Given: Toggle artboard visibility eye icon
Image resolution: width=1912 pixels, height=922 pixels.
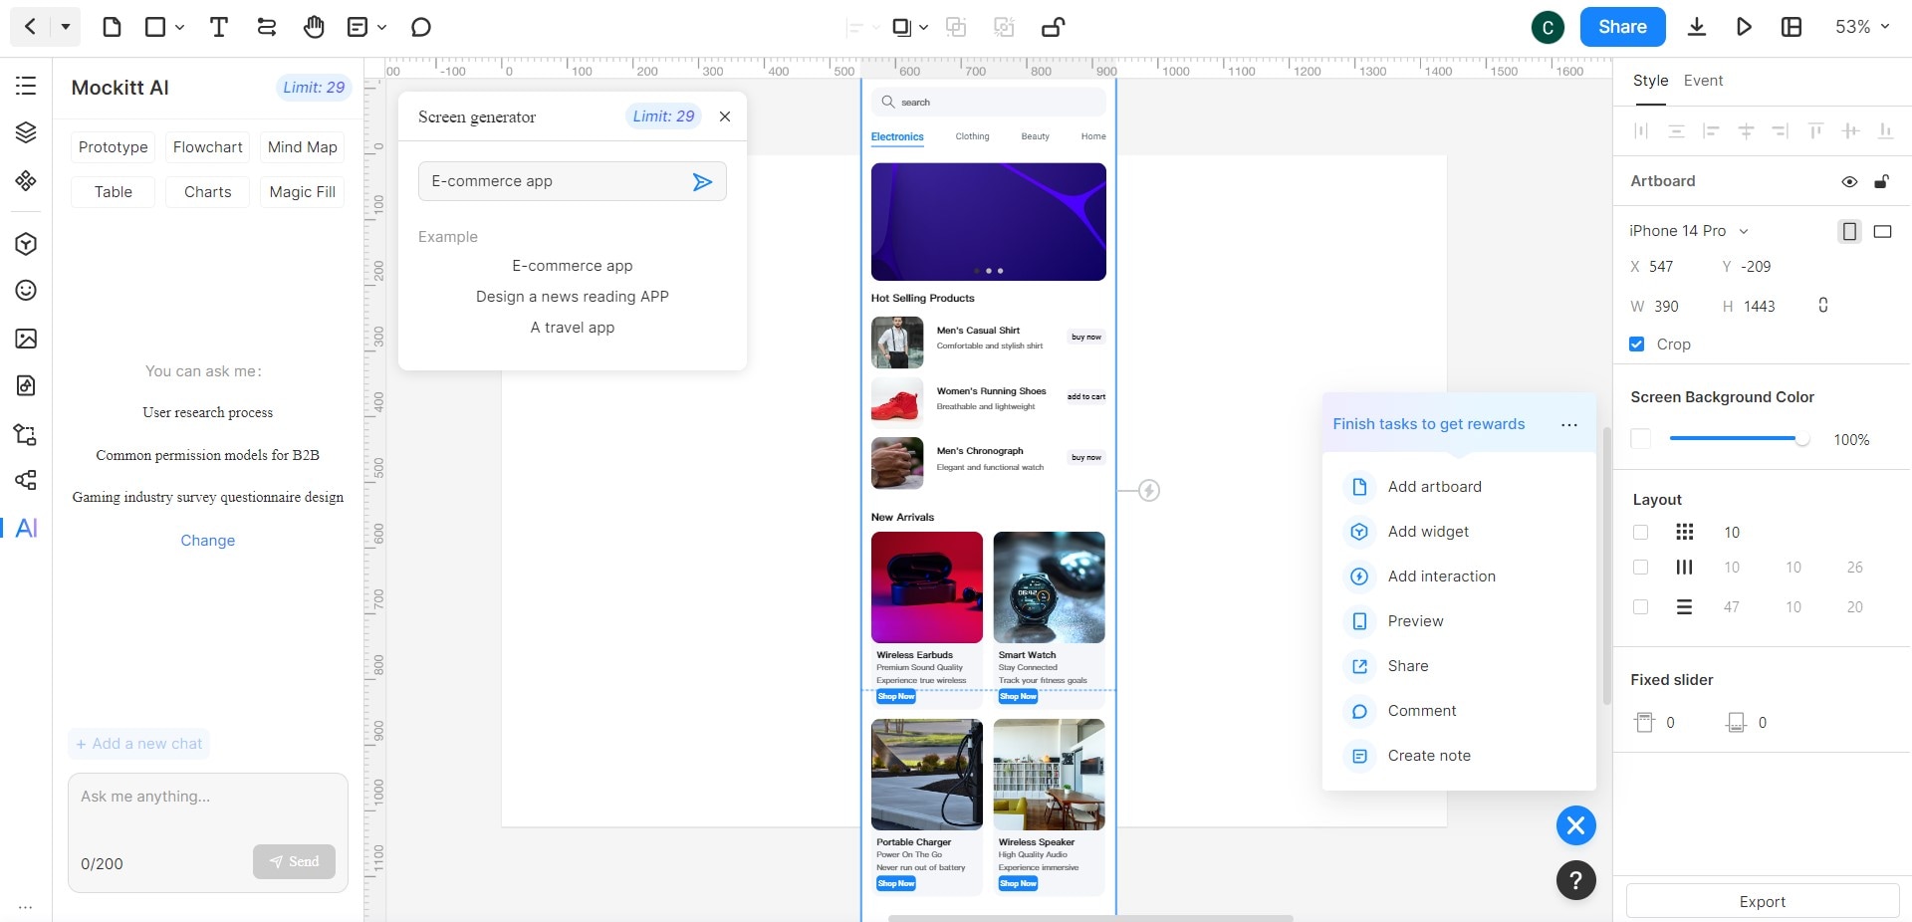Looking at the screenshot, I should (1849, 181).
